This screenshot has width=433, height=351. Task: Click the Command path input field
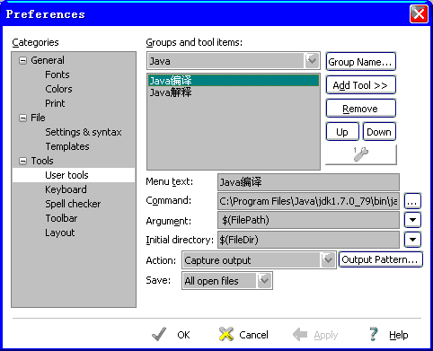pyautogui.click(x=308, y=201)
